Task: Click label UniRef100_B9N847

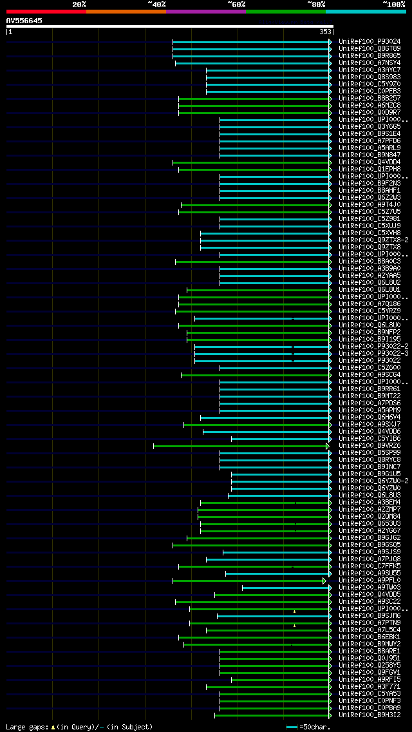Action: point(370,155)
